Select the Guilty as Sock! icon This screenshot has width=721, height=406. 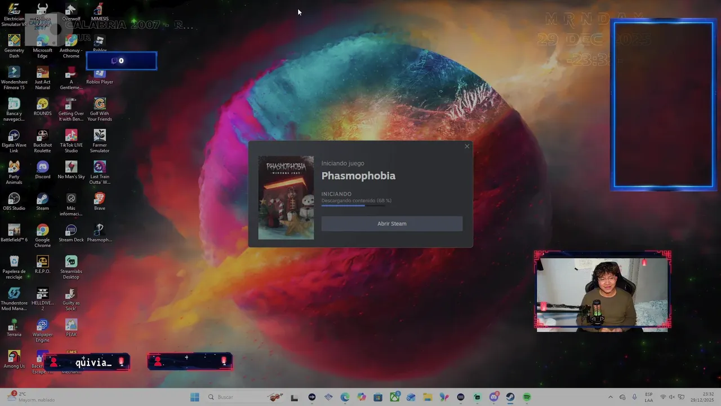point(71,299)
